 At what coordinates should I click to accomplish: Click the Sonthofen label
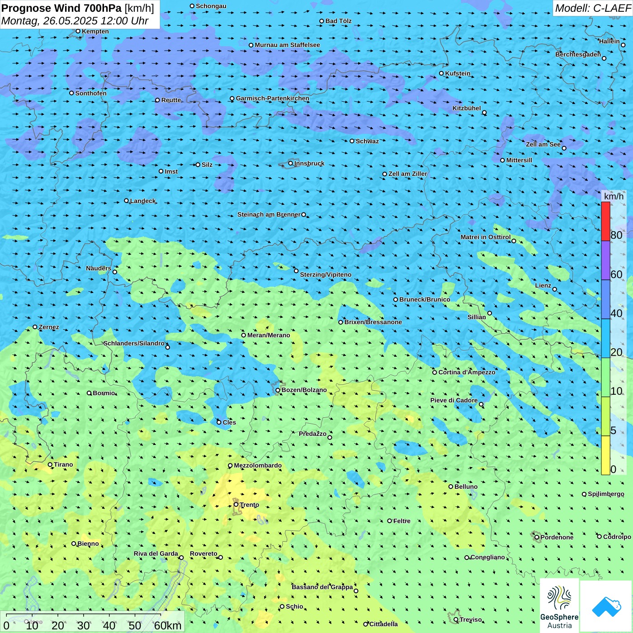[x=91, y=93]
